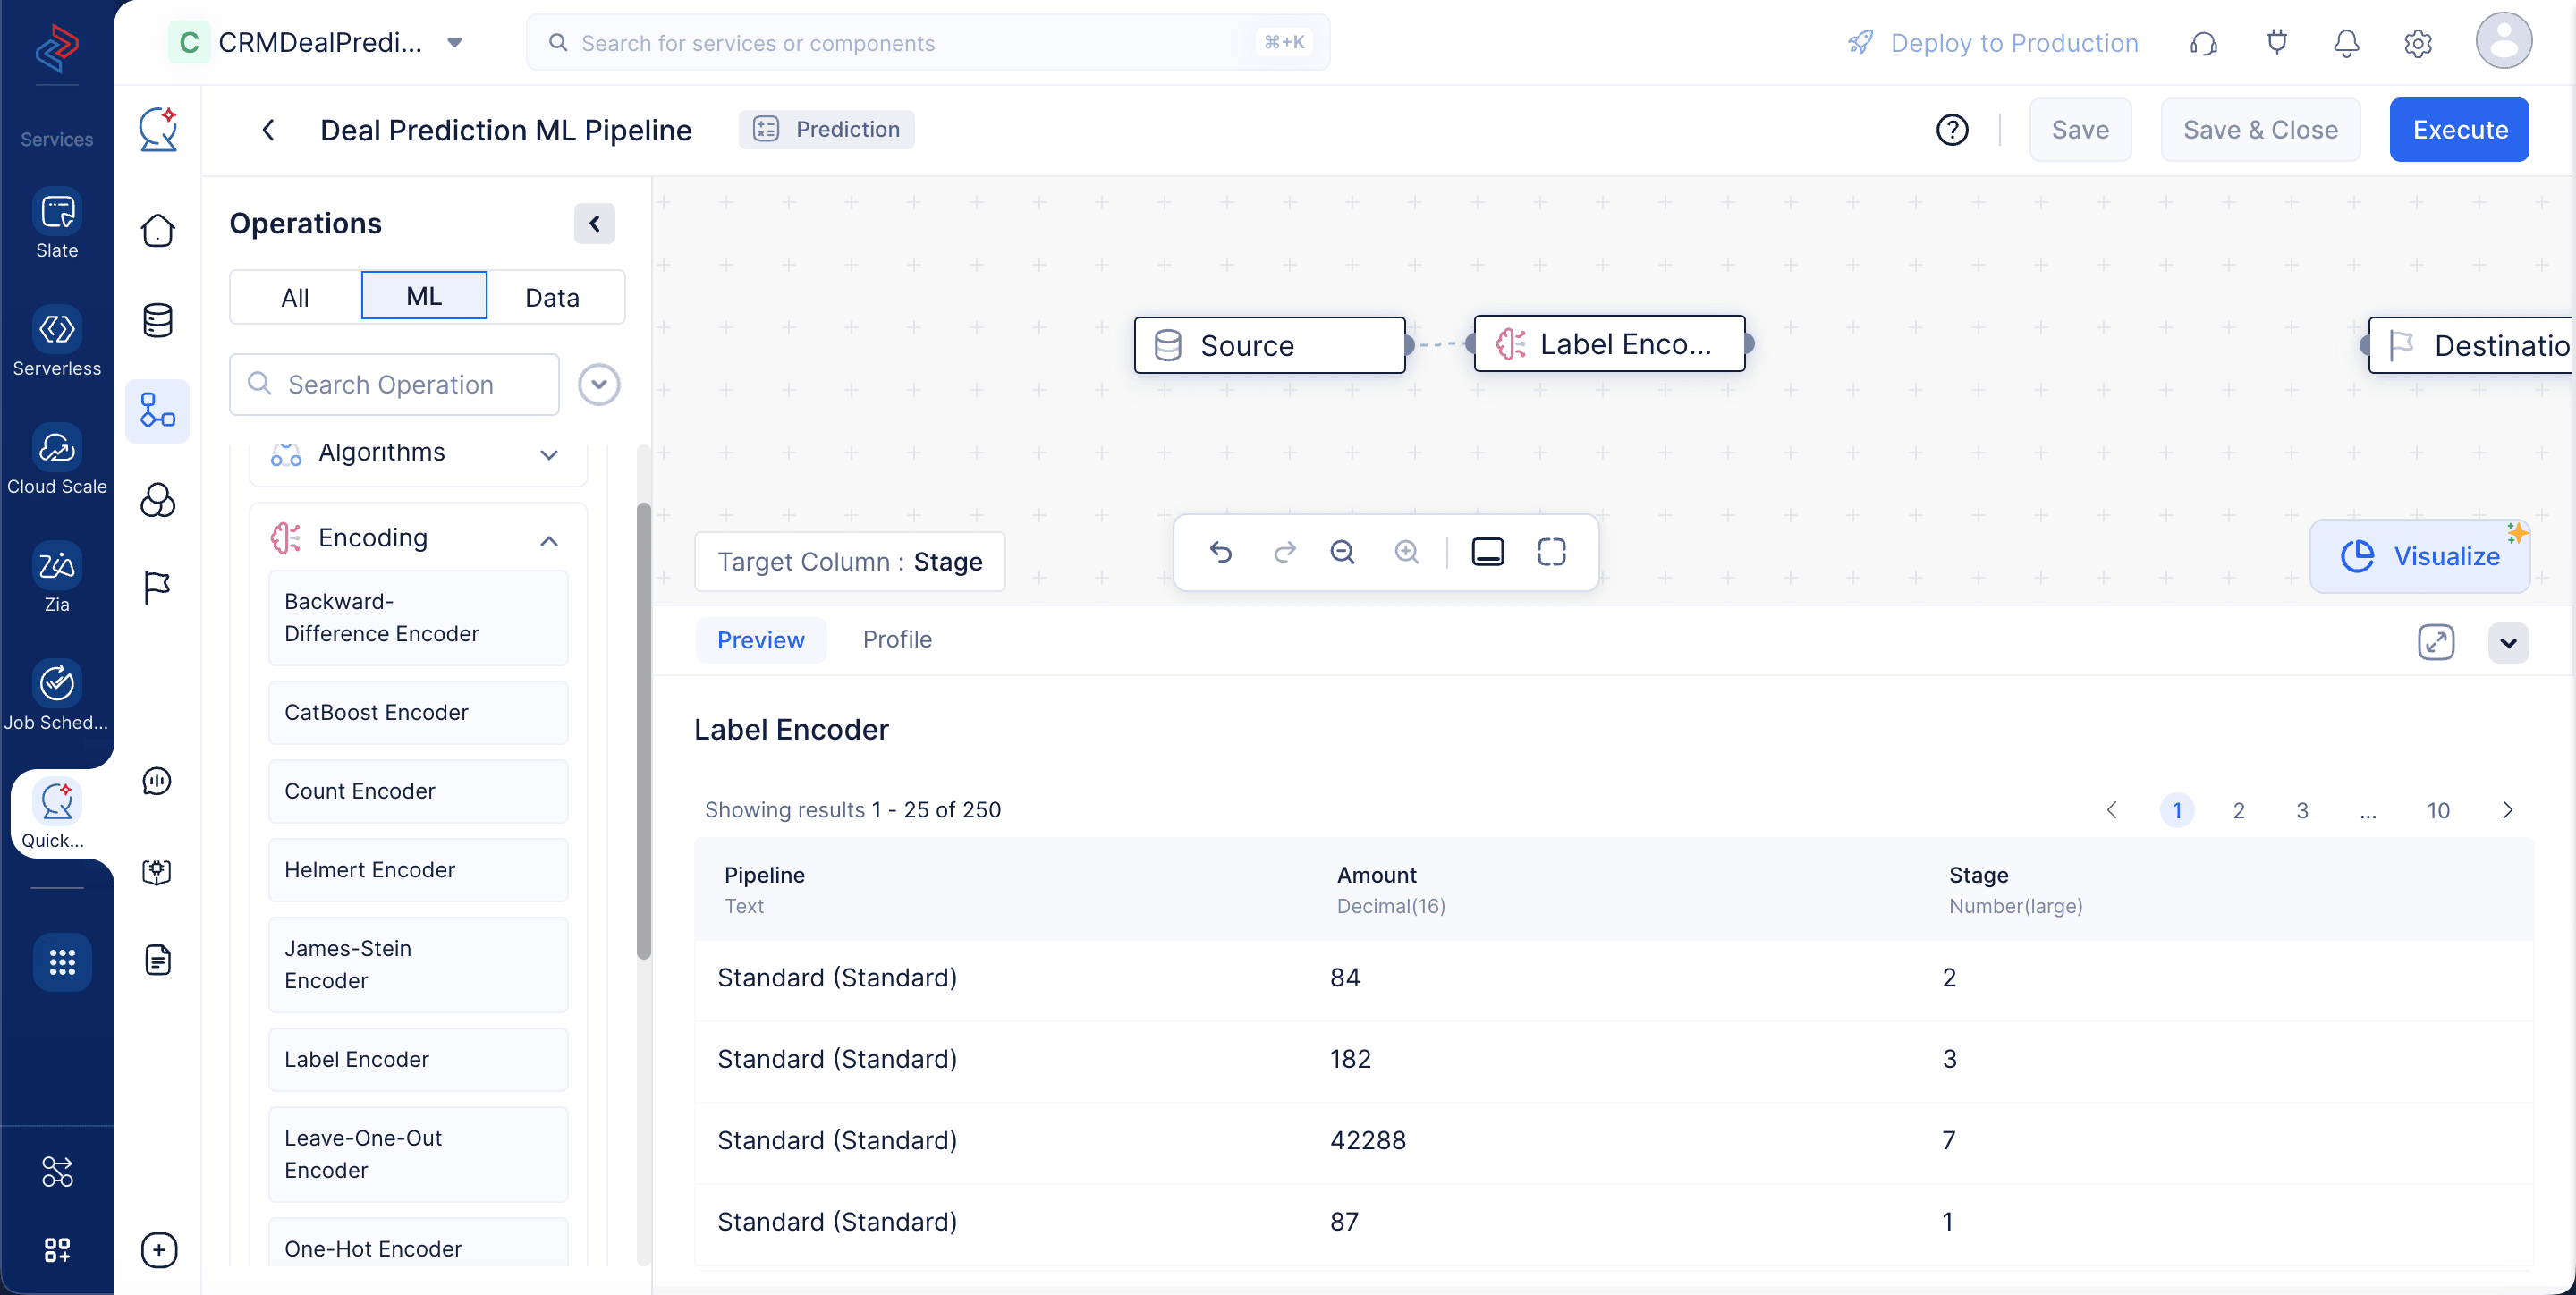Select the pipelines icon in secondary sidebar

coord(158,410)
